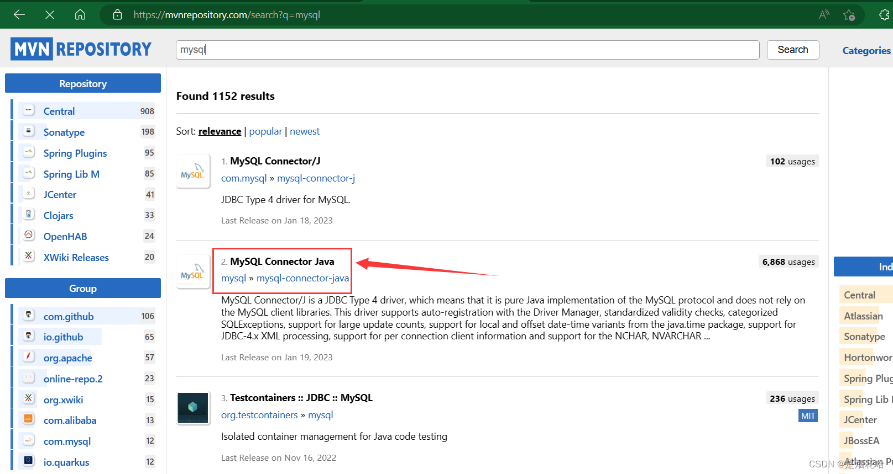This screenshot has height=474, width=893.
Task: Open browser extensions puzzle icon
Action: tap(885, 15)
